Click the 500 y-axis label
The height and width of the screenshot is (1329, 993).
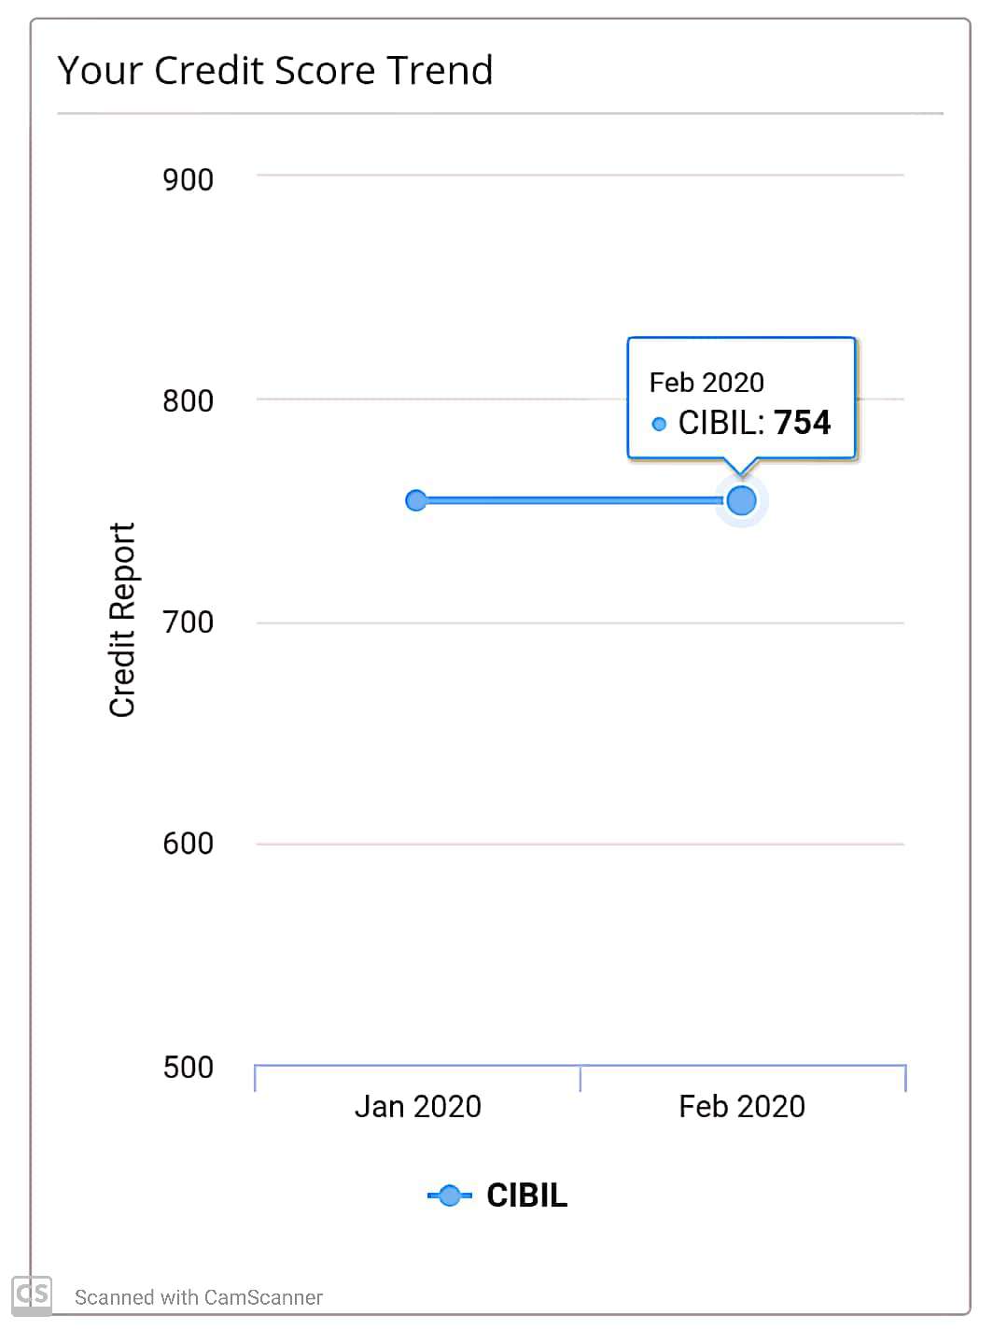[188, 1067]
